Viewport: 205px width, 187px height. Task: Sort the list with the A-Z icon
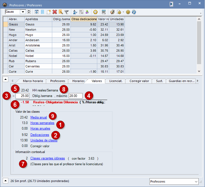[x=75, y=12]
